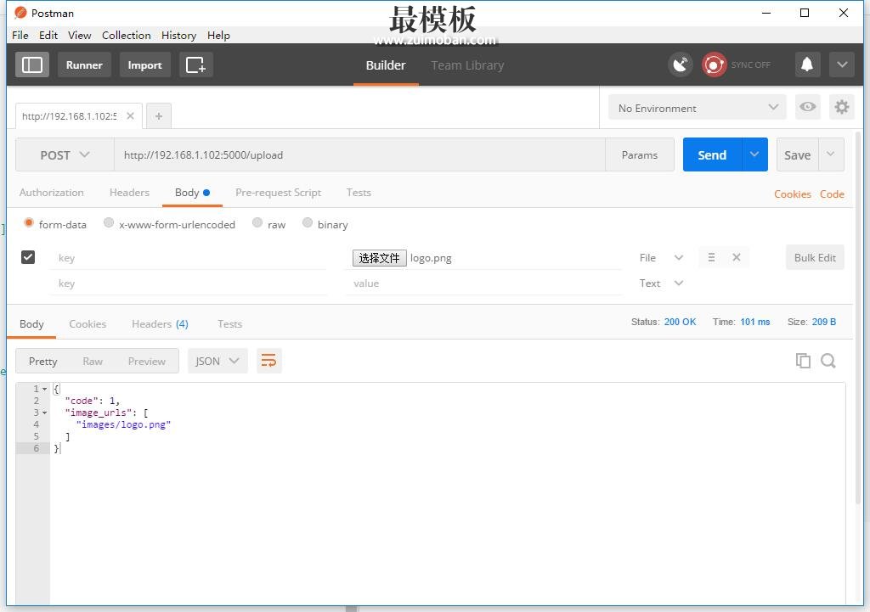Toggle response line wrap icon
870x612 pixels.
268,361
